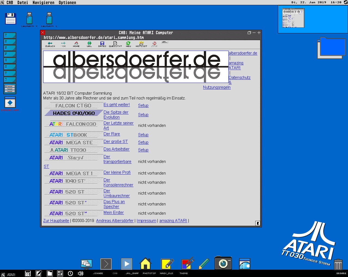Click the globe gauge dock icon
The image size is (348, 277).
point(244,264)
